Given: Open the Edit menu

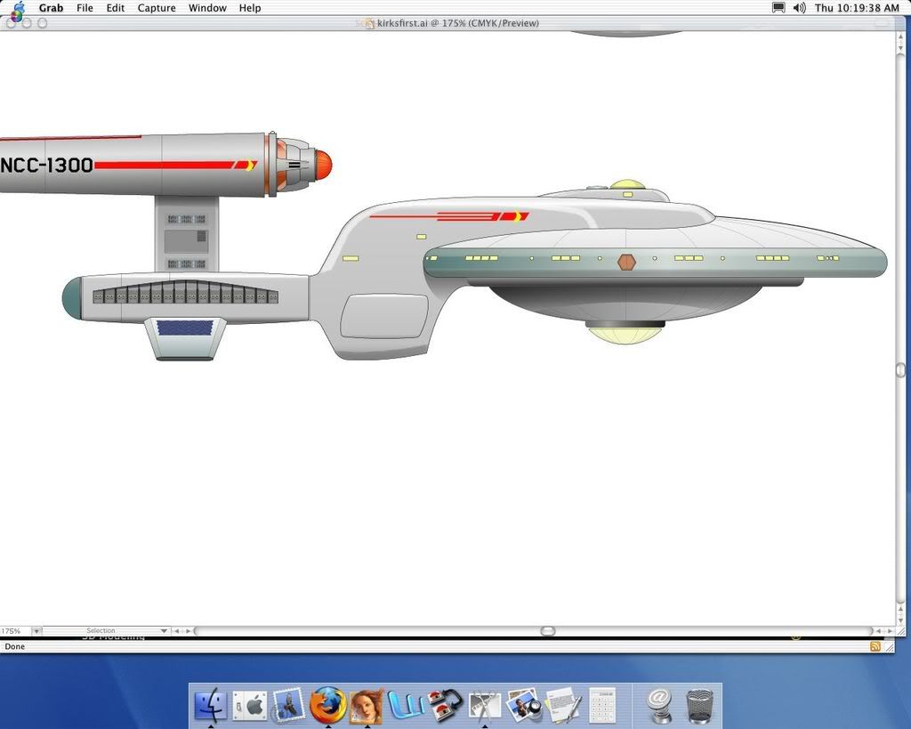Looking at the screenshot, I should click(x=115, y=8).
